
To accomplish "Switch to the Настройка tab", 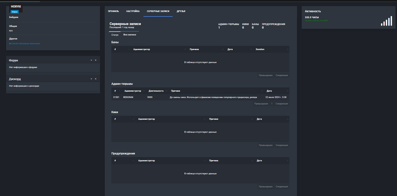I will coord(133,11).
